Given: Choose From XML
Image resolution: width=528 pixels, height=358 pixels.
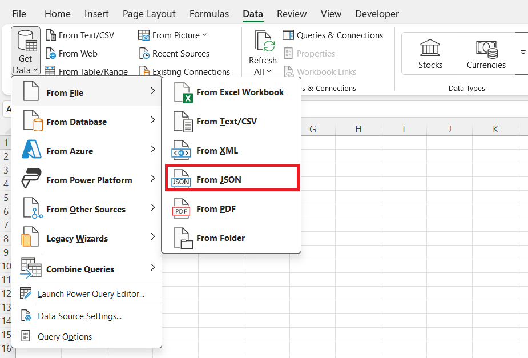Looking at the screenshot, I should pos(231,151).
